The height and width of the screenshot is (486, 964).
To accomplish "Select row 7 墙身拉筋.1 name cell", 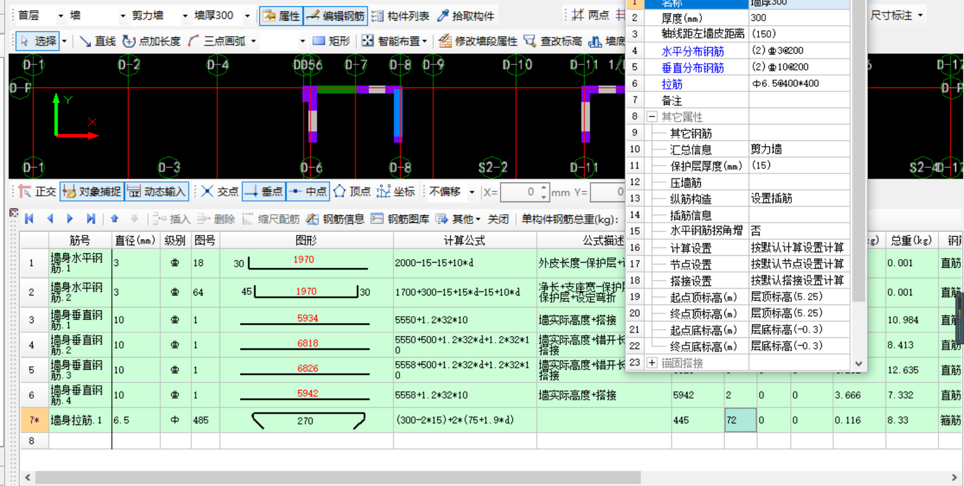I will click(x=79, y=420).
